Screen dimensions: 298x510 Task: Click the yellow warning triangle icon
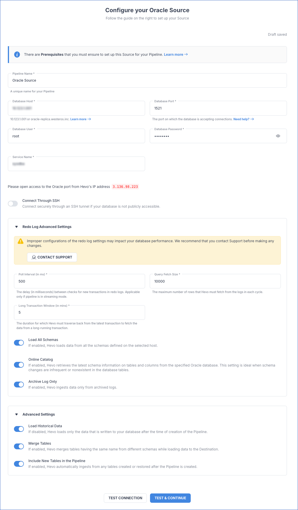pos(21,241)
